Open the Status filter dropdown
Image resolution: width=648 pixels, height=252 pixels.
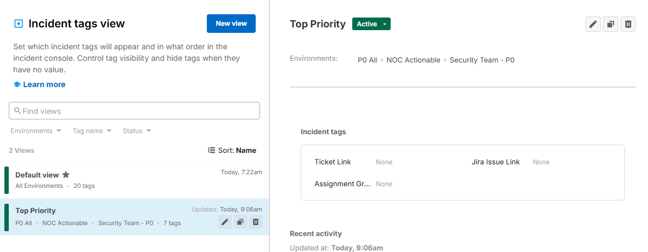[137, 131]
